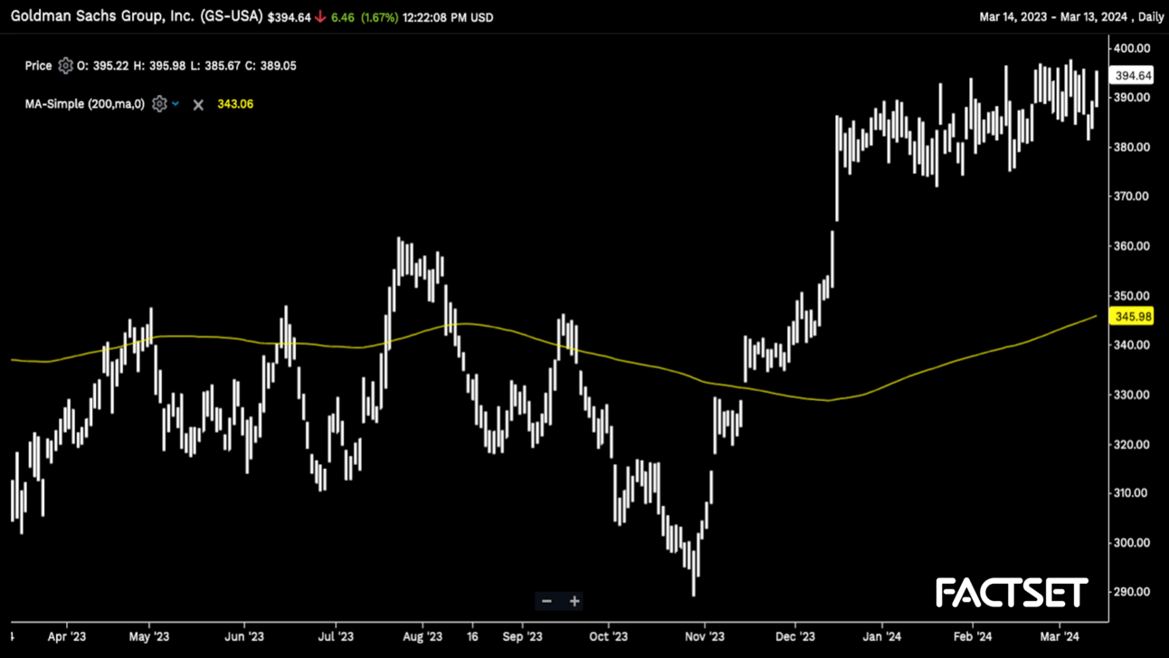Expand MA-Simple settings dropdown arrow
1169x658 pixels.
[x=176, y=104]
